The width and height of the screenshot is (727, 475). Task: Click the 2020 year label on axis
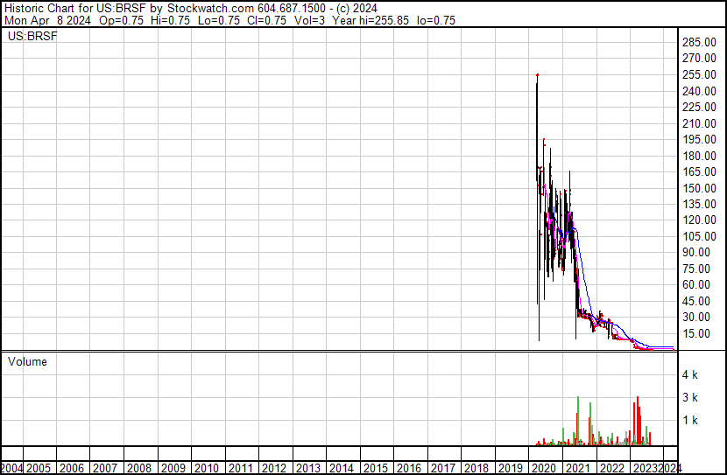coord(544,468)
